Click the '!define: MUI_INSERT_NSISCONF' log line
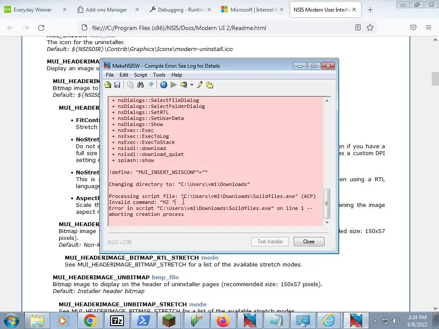This screenshot has width=439, height=329. point(159,172)
